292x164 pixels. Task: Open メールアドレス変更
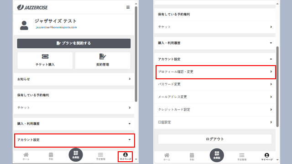click(x=215, y=97)
